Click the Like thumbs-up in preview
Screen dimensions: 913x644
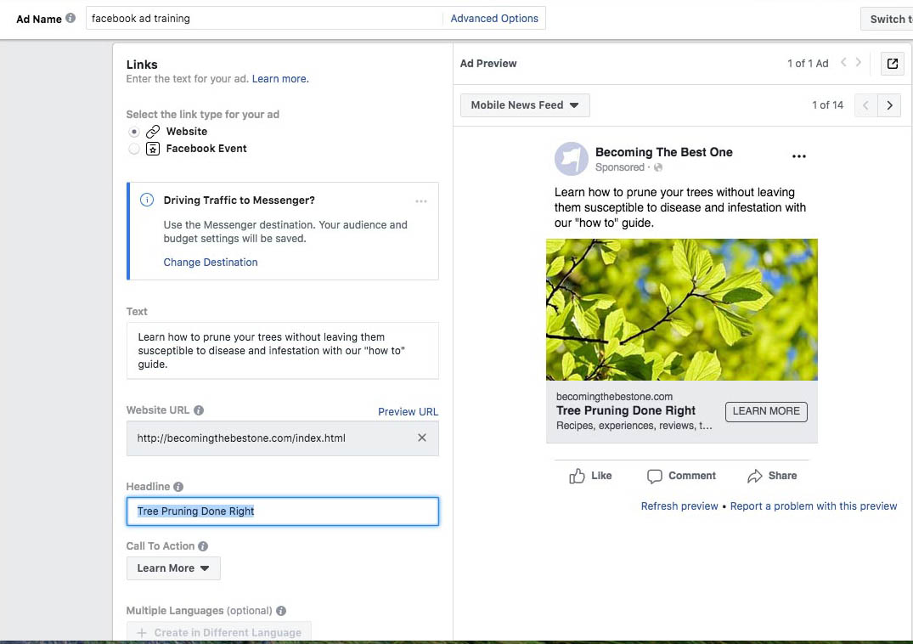[578, 476]
